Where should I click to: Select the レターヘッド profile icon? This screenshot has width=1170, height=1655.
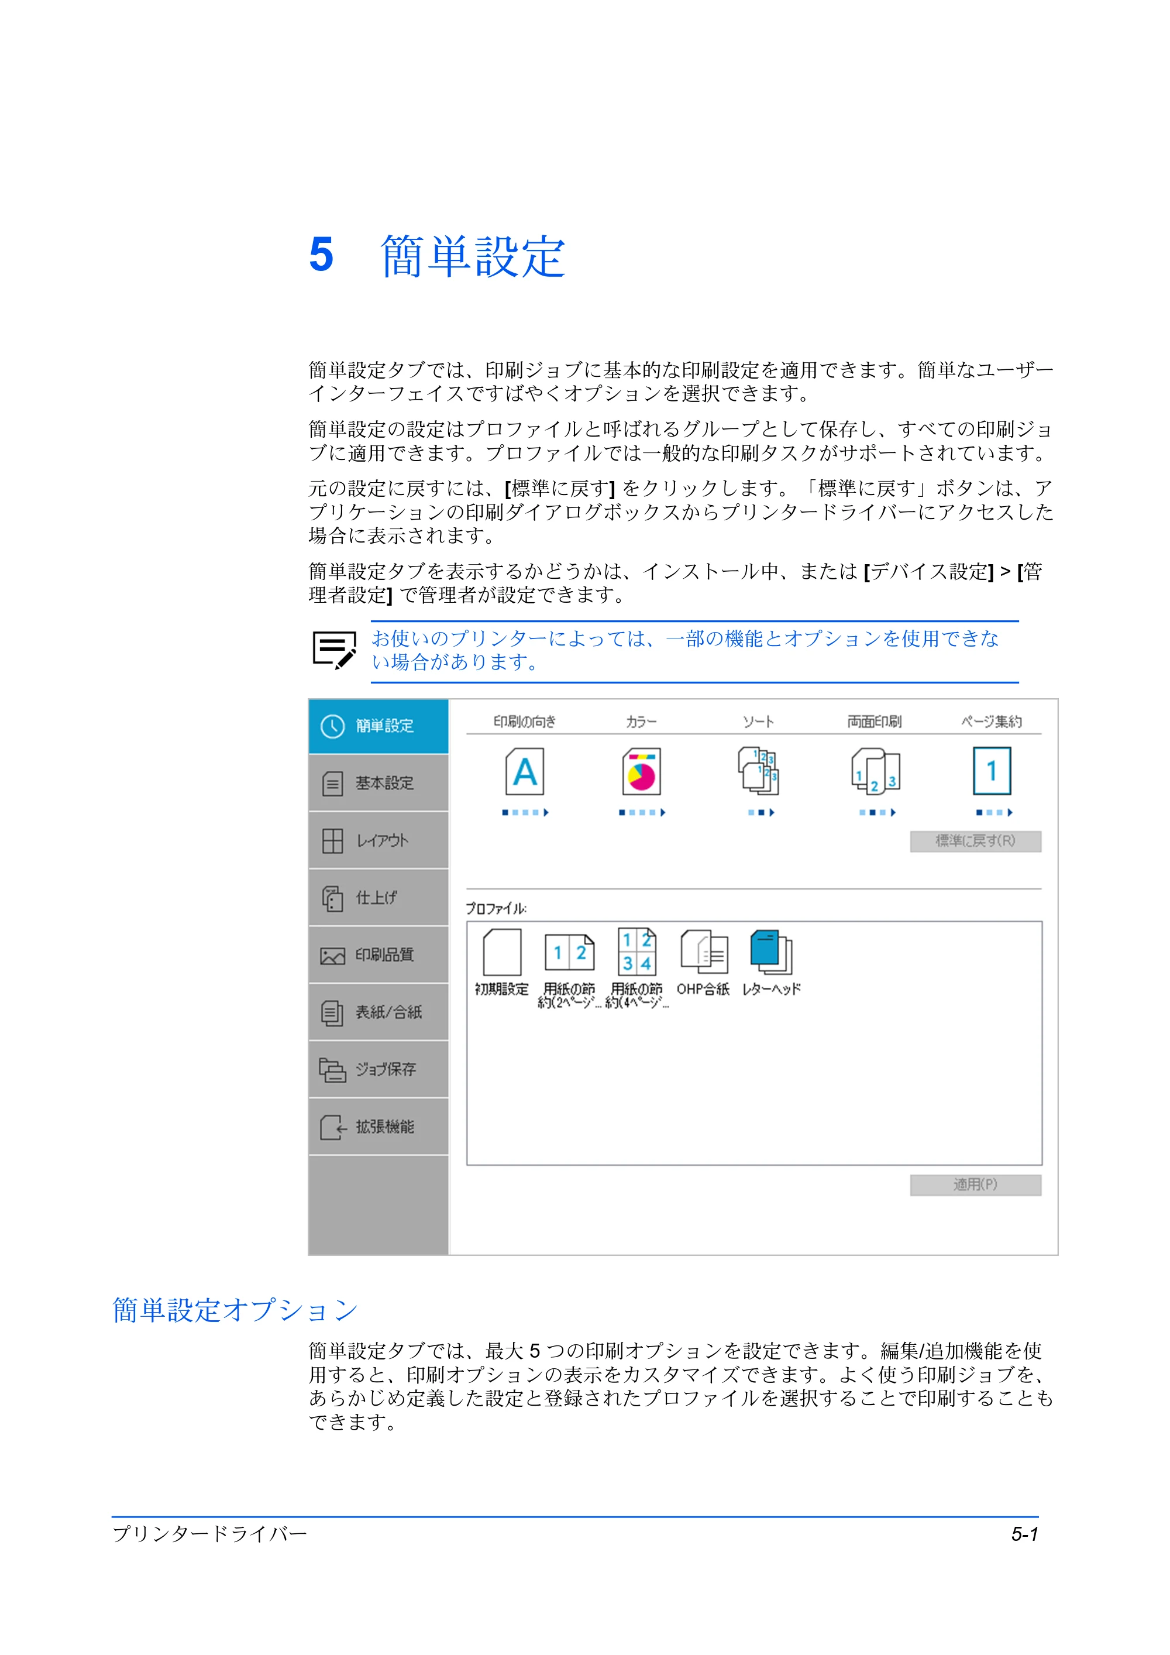click(771, 952)
